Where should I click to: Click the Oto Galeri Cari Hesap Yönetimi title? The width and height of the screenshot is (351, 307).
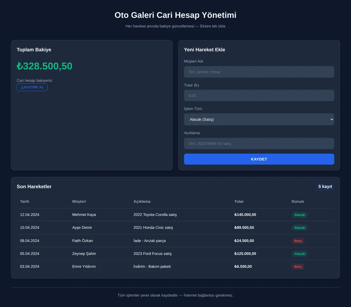click(x=175, y=15)
